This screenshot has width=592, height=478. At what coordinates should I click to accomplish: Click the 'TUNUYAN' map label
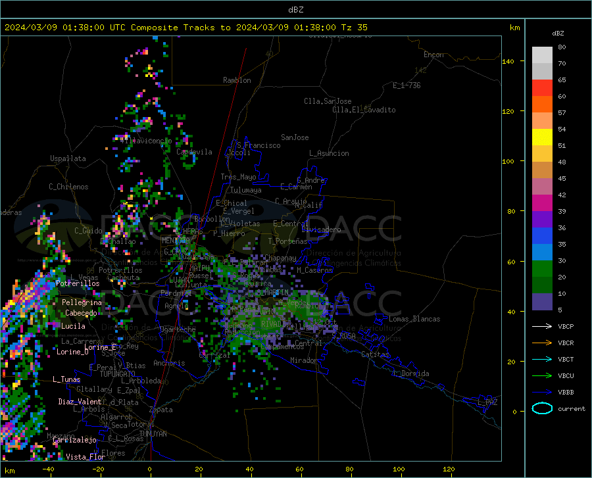tap(153, 434)
